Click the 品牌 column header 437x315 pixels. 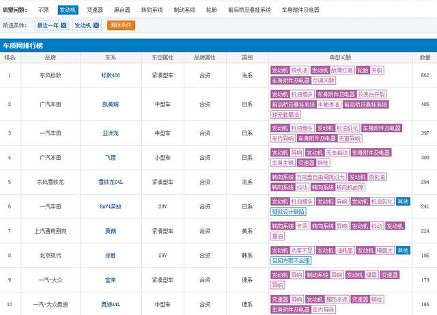(x=51, y=58)
